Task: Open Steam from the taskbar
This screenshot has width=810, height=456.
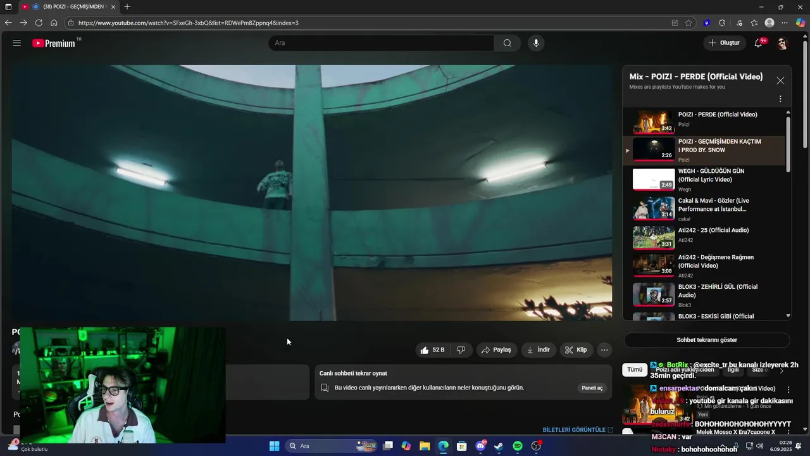Action: 499,446
